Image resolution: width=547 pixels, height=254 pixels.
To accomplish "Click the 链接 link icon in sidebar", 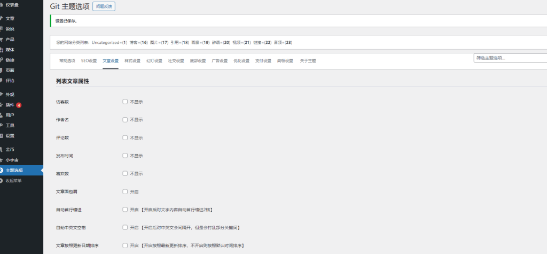I will 1,60.
